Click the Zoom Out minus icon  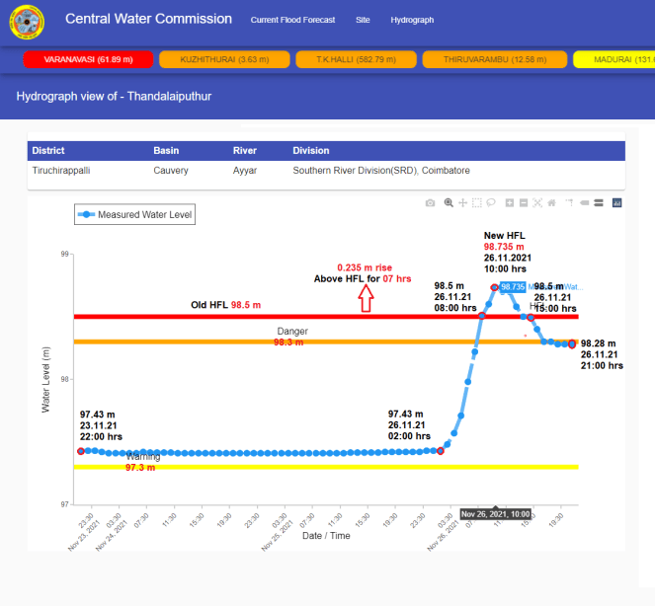tap(523, 202)
